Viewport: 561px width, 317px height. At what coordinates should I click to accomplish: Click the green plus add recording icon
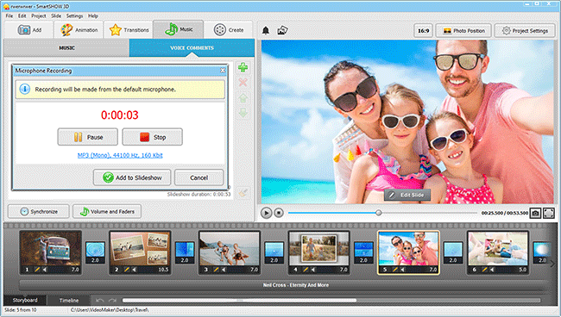tap(243, 67)
